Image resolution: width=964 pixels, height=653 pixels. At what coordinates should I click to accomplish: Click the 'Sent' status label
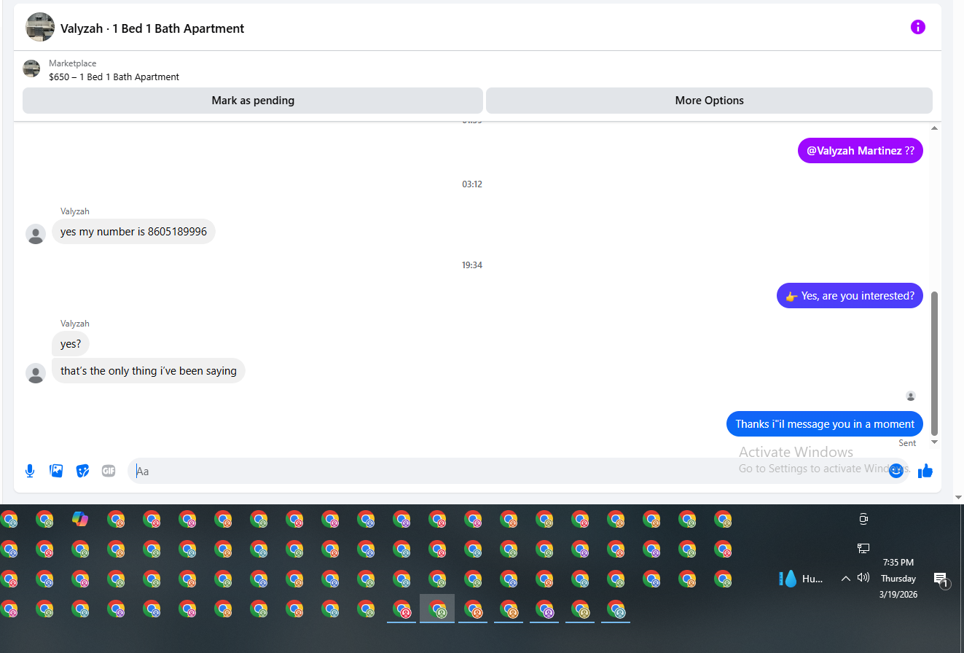pyautogui.click(x=907, y=443)
